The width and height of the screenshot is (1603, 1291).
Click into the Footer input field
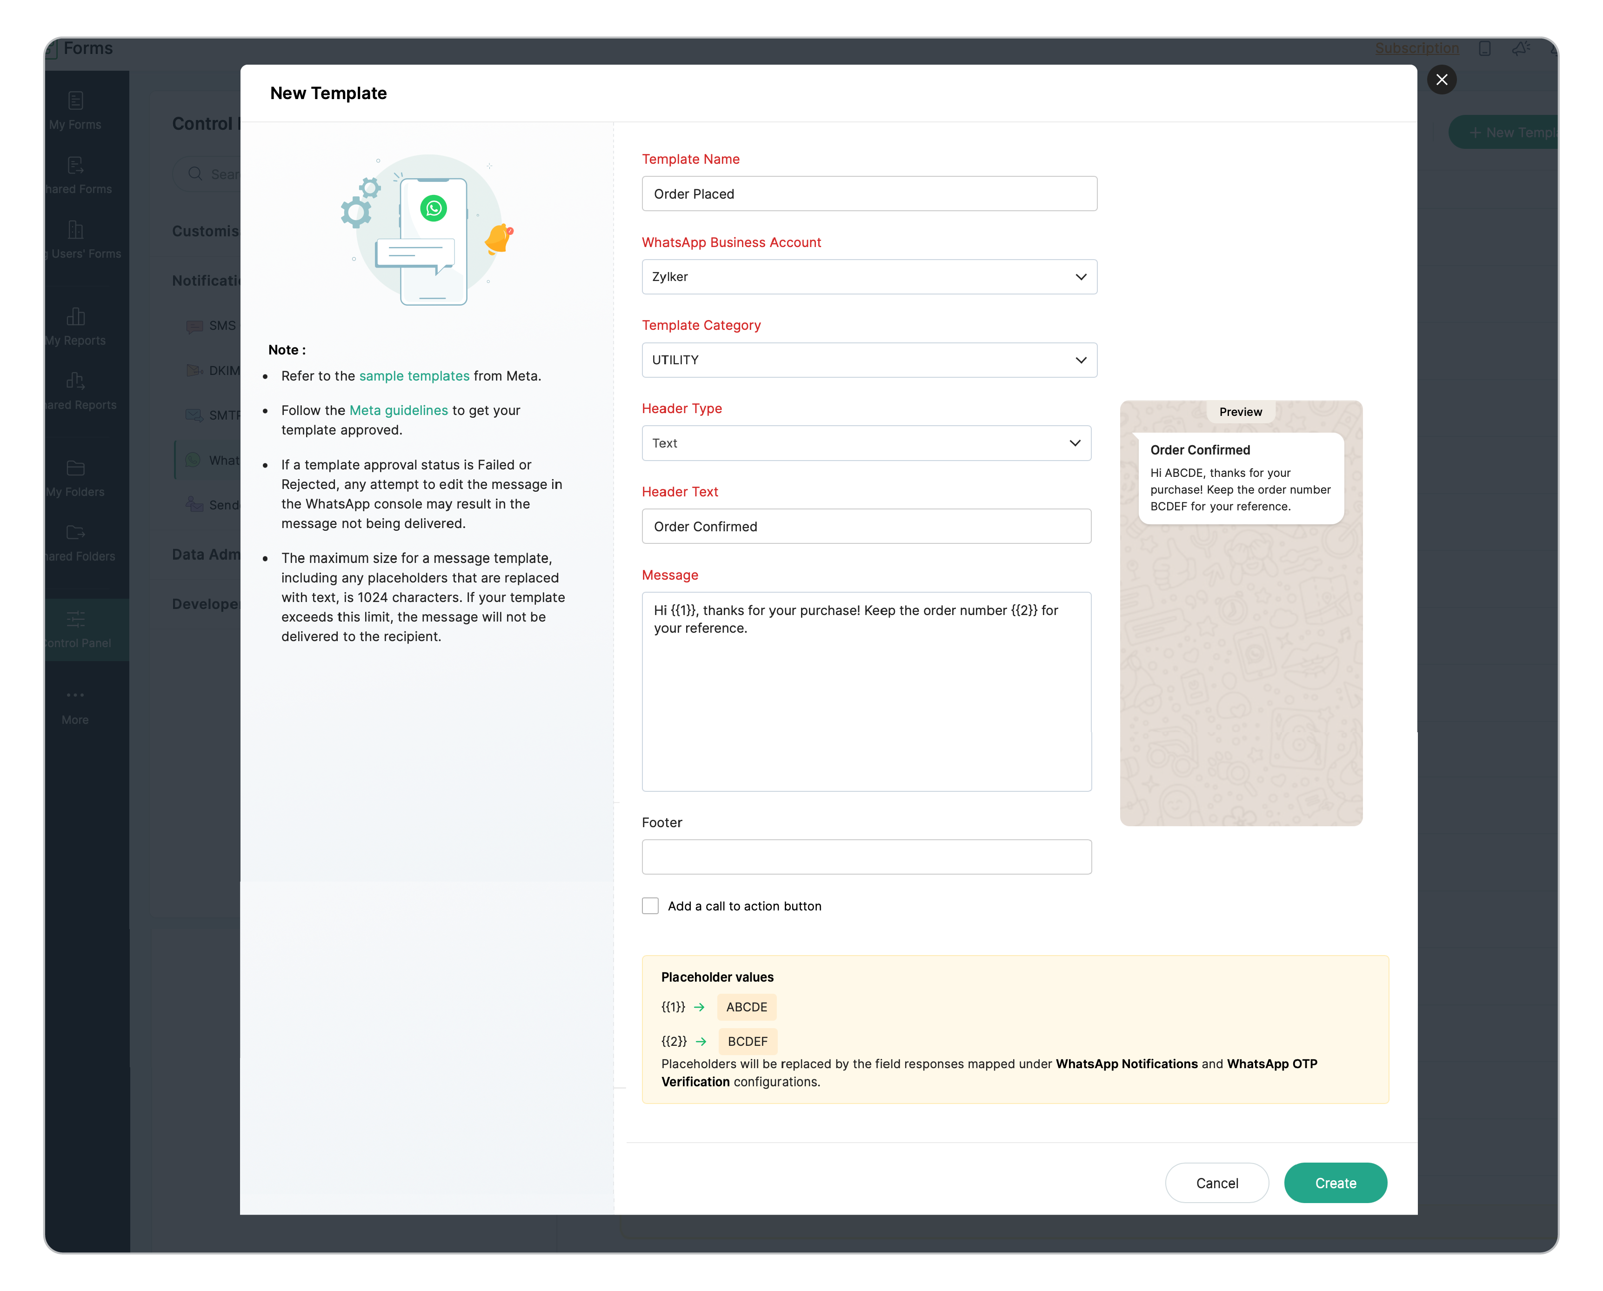pos(865,856)
